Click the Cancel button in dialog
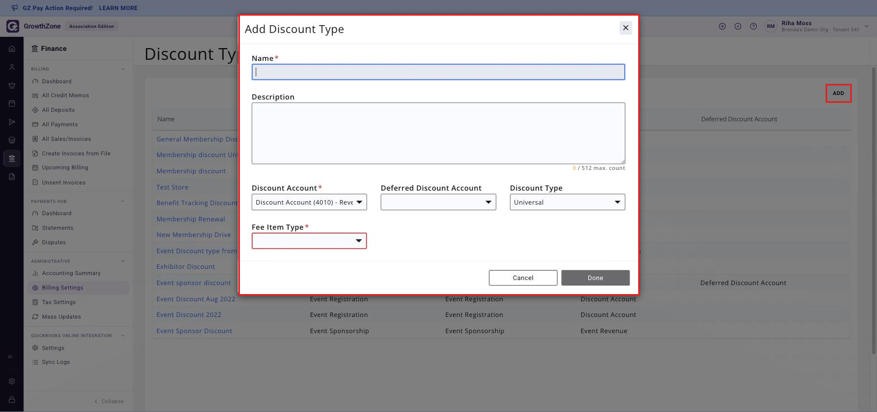Image resolution: width=877 pixels, height=412 pixels. (x=523, y=278)
